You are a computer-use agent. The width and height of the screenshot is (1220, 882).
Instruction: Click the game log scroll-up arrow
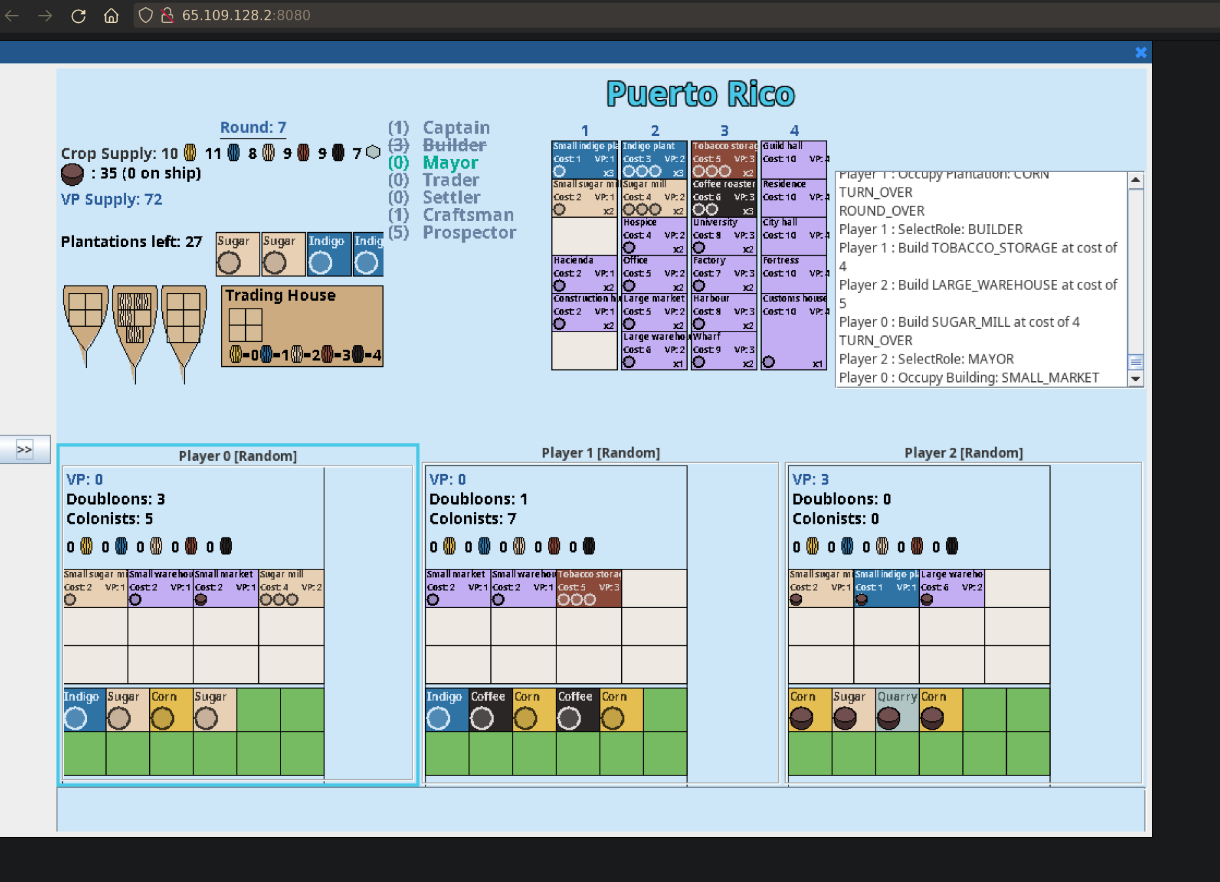pyautogui.click(x=1136, y=178)
